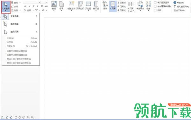Image resolution: width=191 pixels, height=120 pixels.
Task: Click the 查找 (find) binoculars icon
Action: coord(12,3)
